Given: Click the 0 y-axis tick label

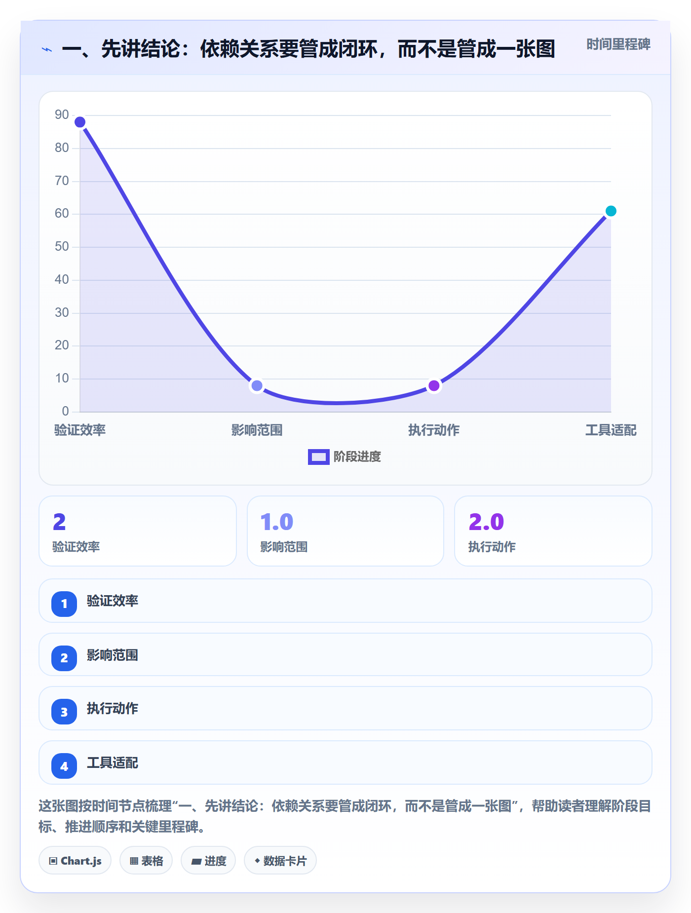Looking at the screenshot, I should coord(65,411).
